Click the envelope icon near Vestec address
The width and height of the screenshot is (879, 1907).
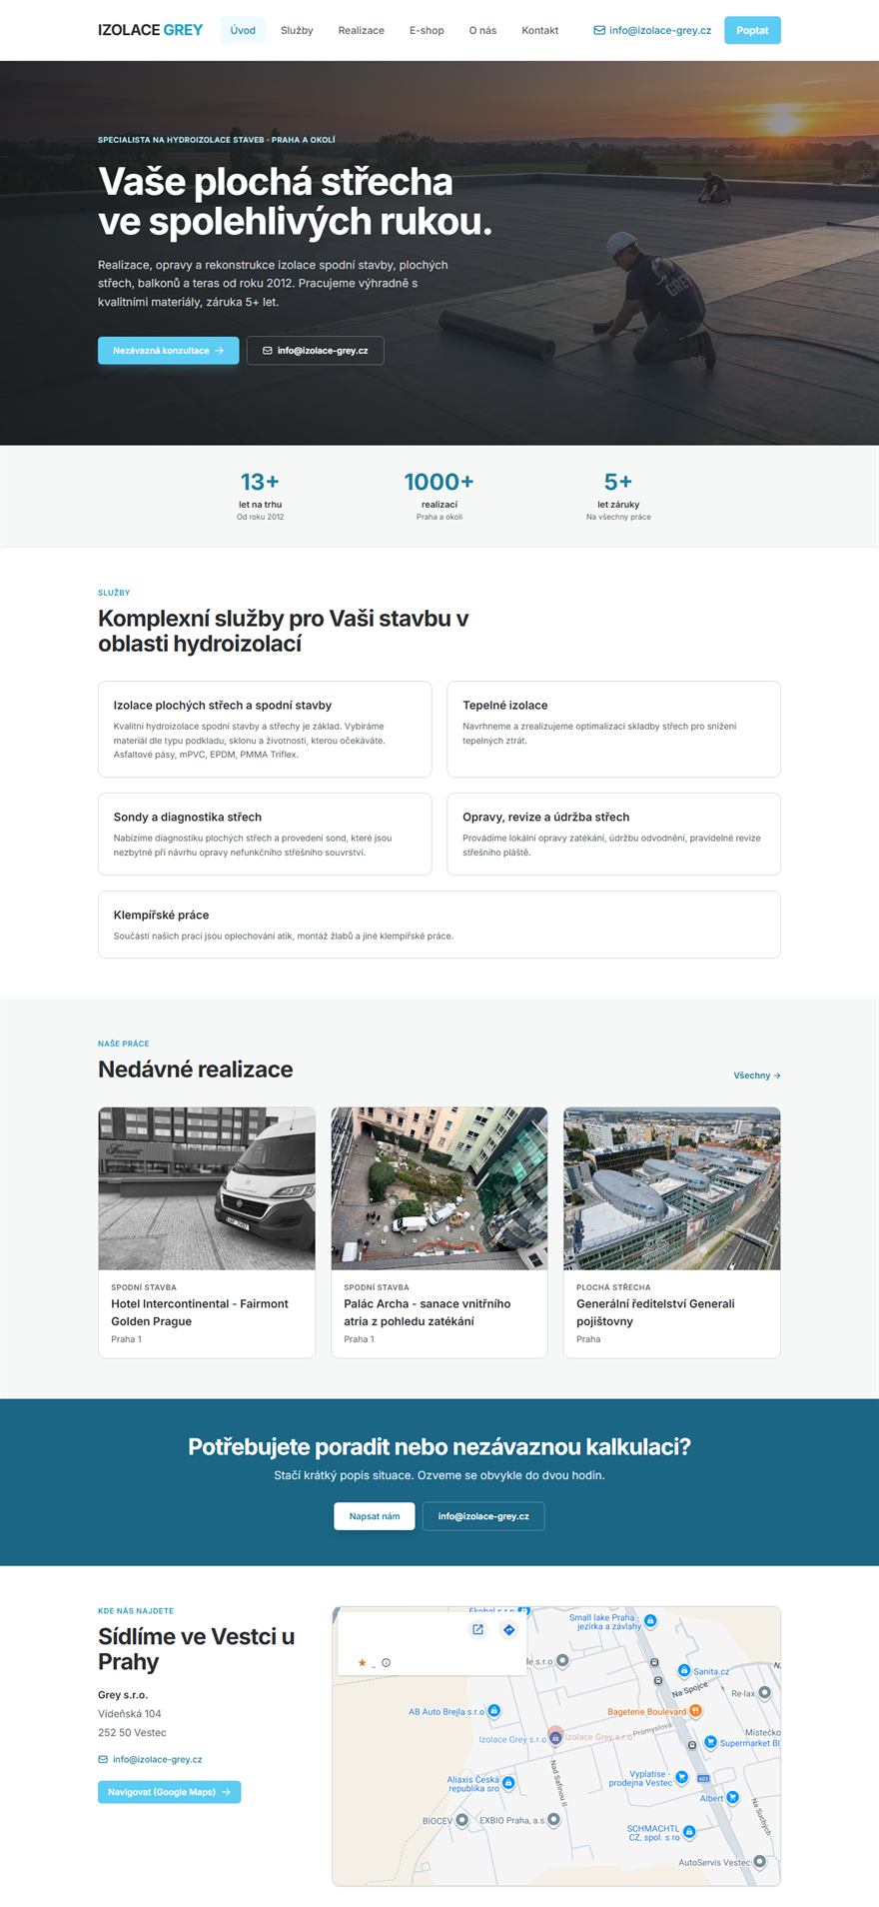[103, 1759]
